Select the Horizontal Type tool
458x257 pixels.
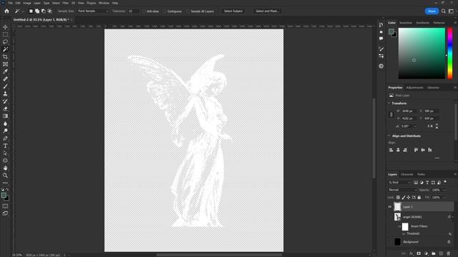5,146
